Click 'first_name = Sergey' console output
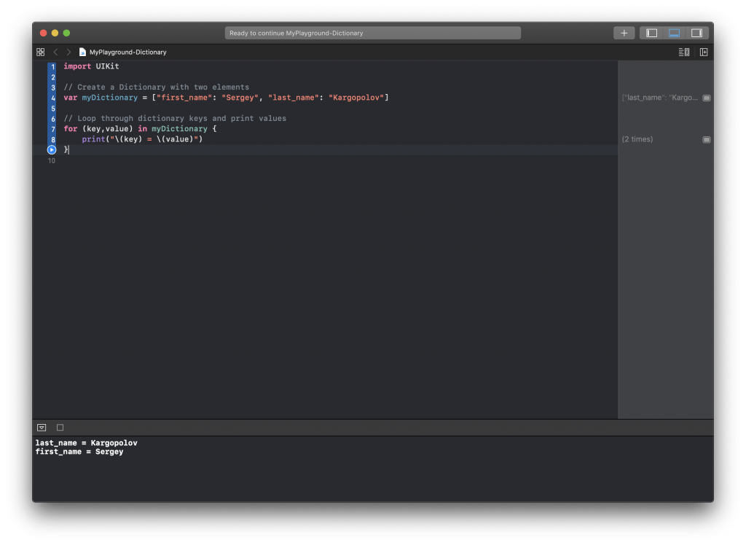746x545 pixels. [79, 452]
